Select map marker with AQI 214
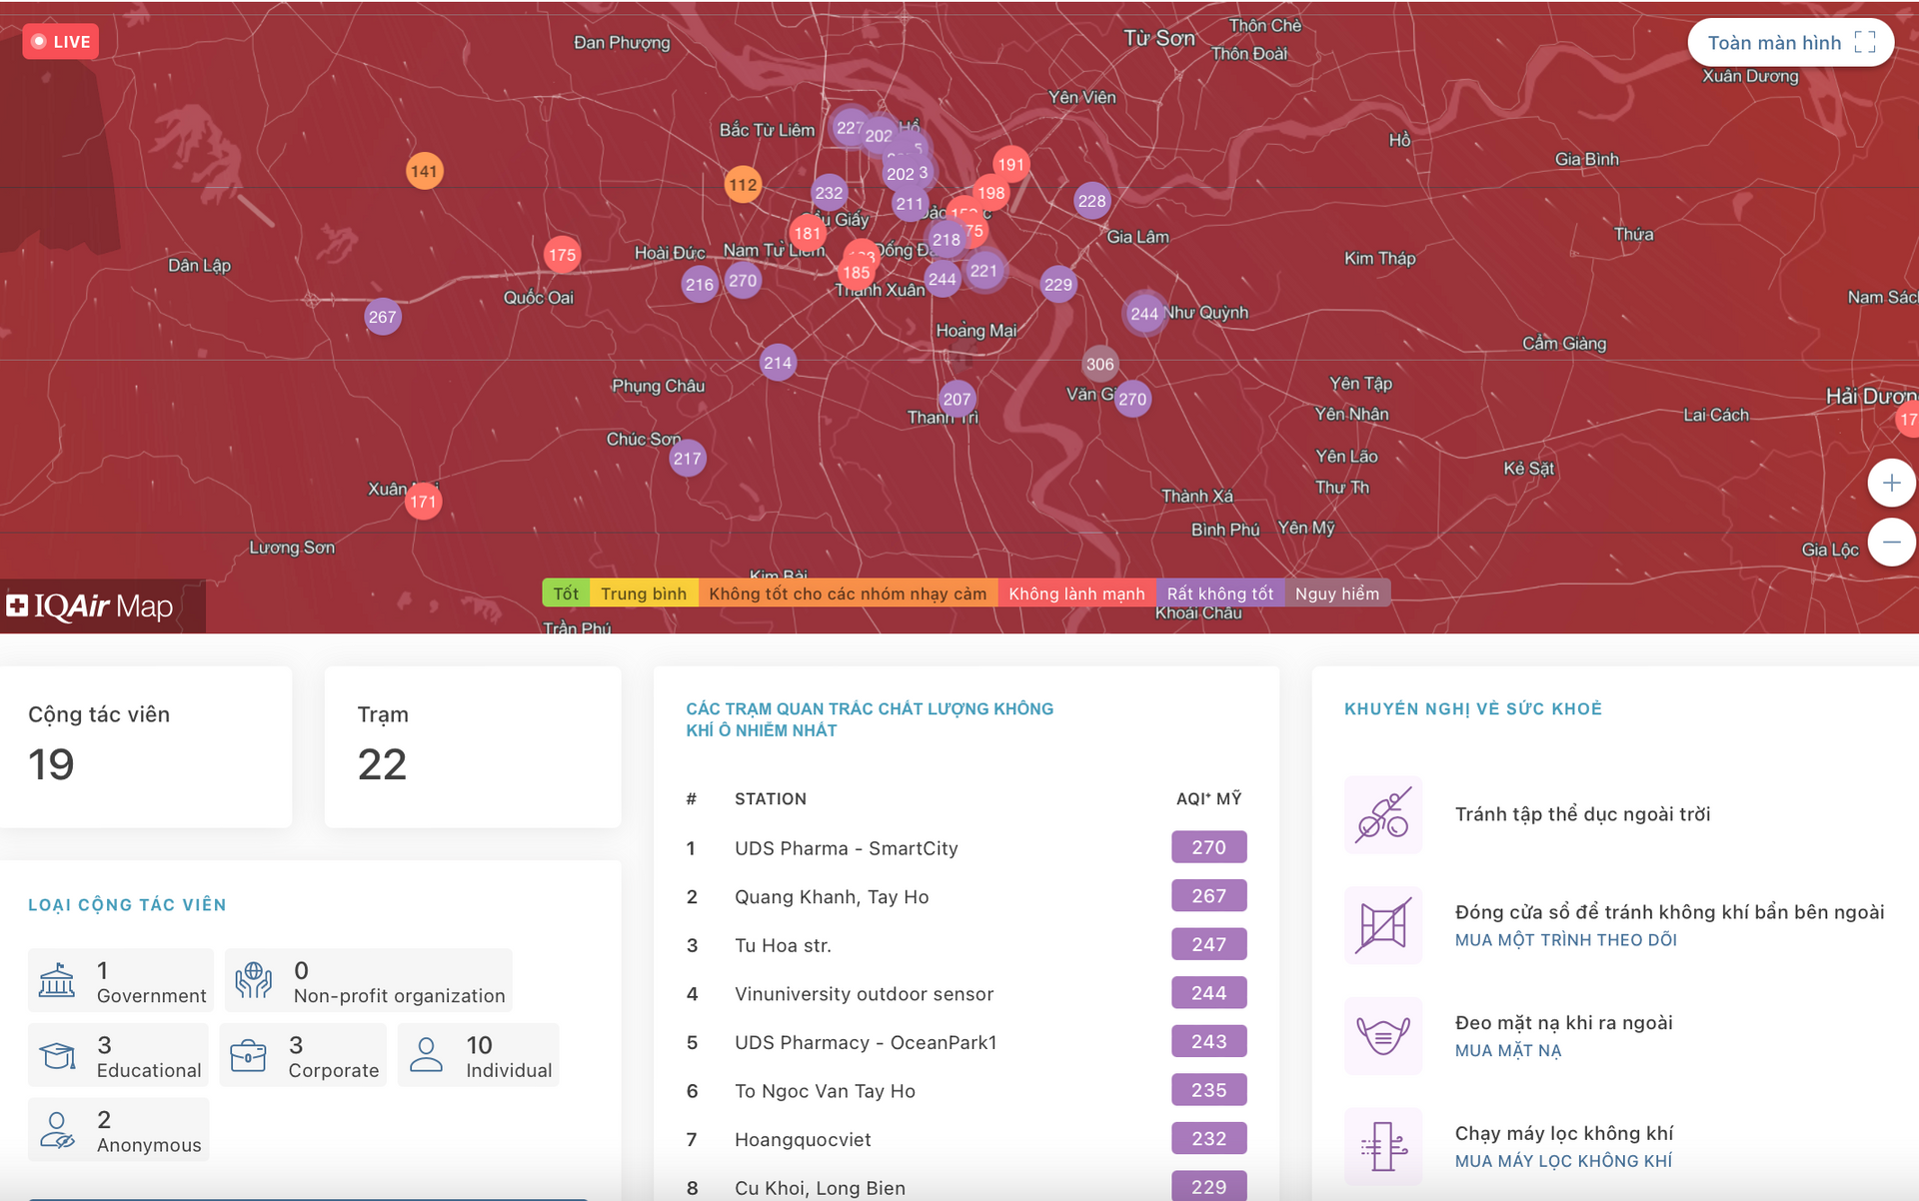This screenshot has width=1919, height=1201. [x=778, y=363]
